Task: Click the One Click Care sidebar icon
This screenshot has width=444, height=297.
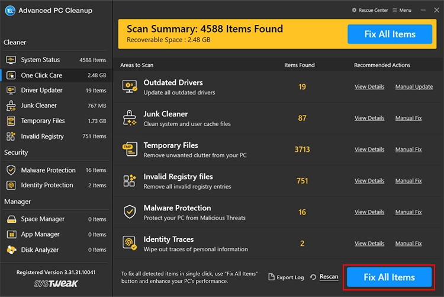Action: pos(11,75)
